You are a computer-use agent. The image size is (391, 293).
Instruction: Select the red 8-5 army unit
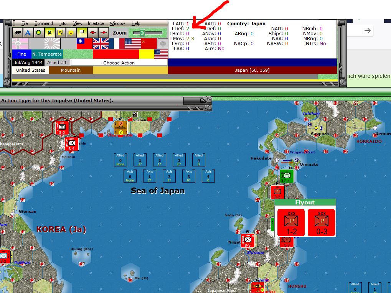(62, 128)
